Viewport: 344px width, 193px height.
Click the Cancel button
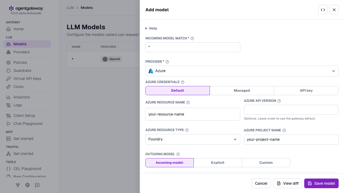(x=261, y=183)
